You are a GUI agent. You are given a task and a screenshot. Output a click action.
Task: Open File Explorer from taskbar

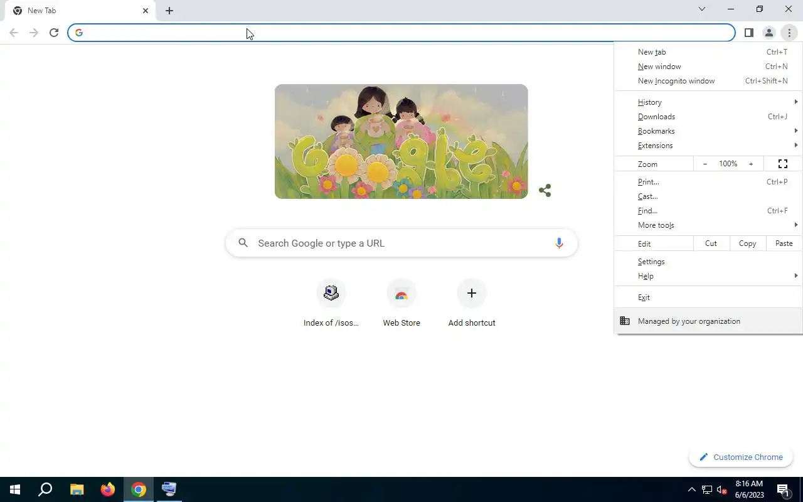[x=77, y=489]
